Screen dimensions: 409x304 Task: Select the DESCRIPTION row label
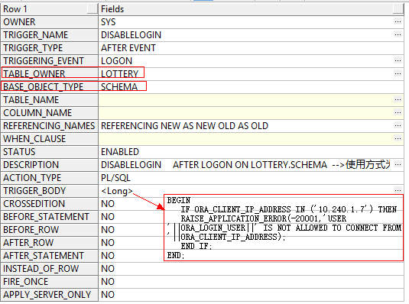coord(49,165)
